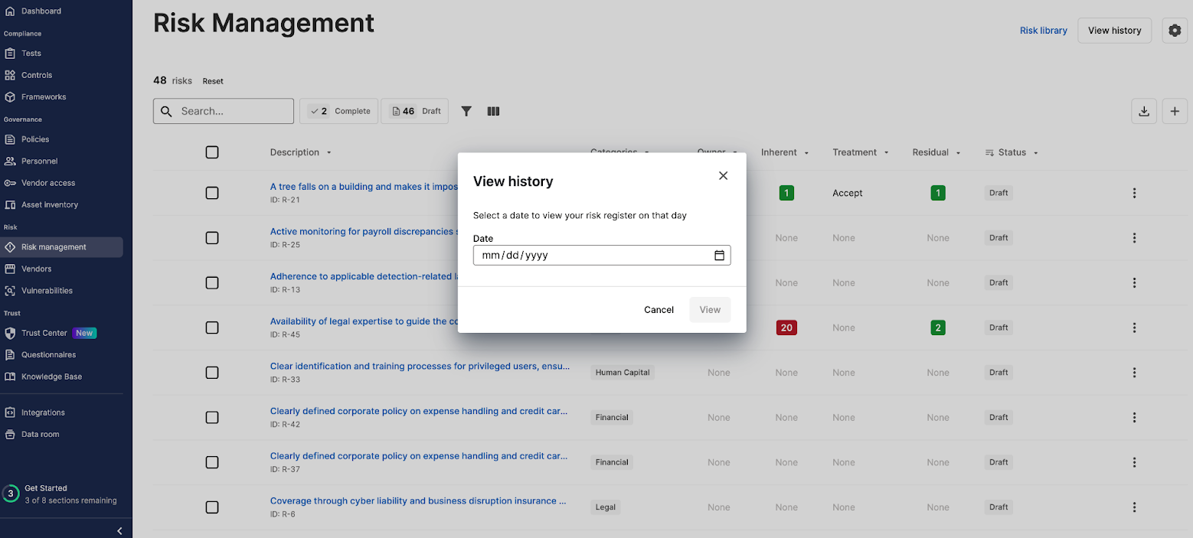This screenshot has height=538, width=1193.
Task: Close the View history dialog with X
Action: [x=723, y=176]
